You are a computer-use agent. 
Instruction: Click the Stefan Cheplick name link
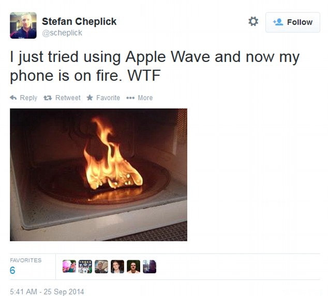(x=79, y=22)
